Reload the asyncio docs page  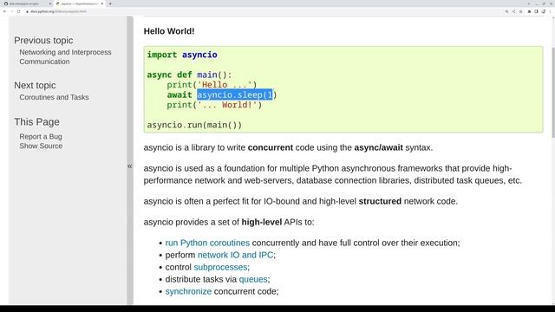pos(19,11)
